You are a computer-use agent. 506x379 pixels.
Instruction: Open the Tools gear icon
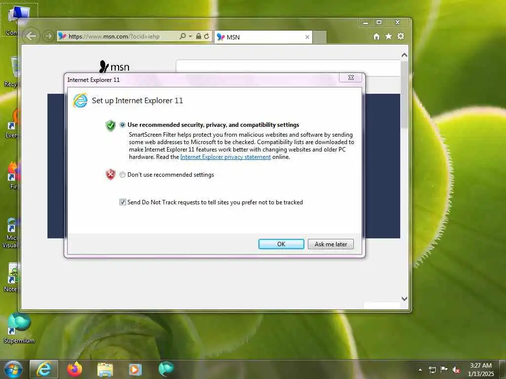(401, 36)
